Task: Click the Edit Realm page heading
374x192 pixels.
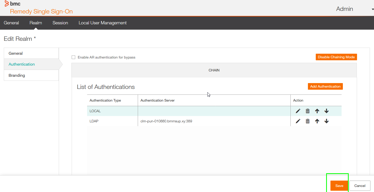Action: point(20,39)
